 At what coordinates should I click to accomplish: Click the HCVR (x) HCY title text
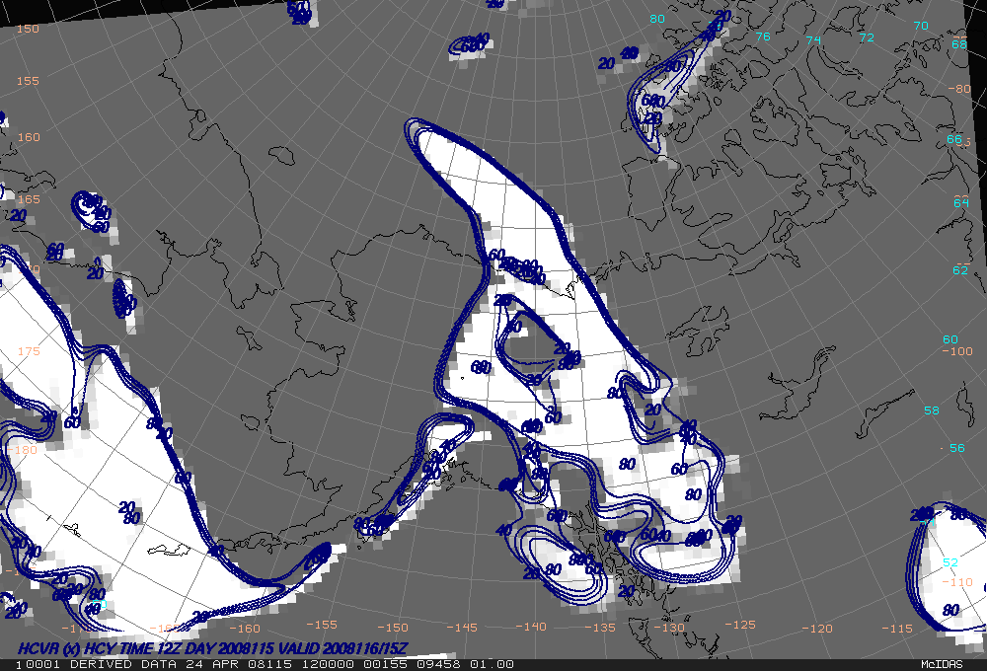(x=66, y=648)
